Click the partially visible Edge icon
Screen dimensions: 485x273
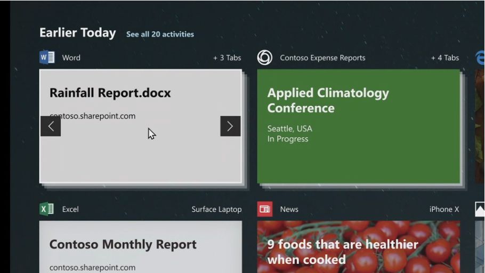[x=480, y=58]
